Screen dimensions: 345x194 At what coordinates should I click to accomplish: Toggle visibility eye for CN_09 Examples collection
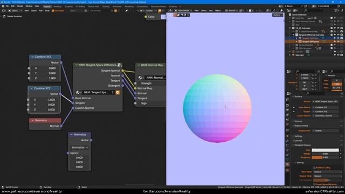(338, 28)
